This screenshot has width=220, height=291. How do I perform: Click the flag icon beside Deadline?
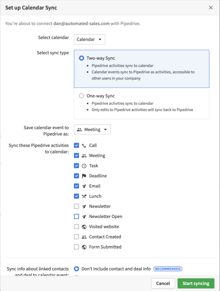pos(84,176)
